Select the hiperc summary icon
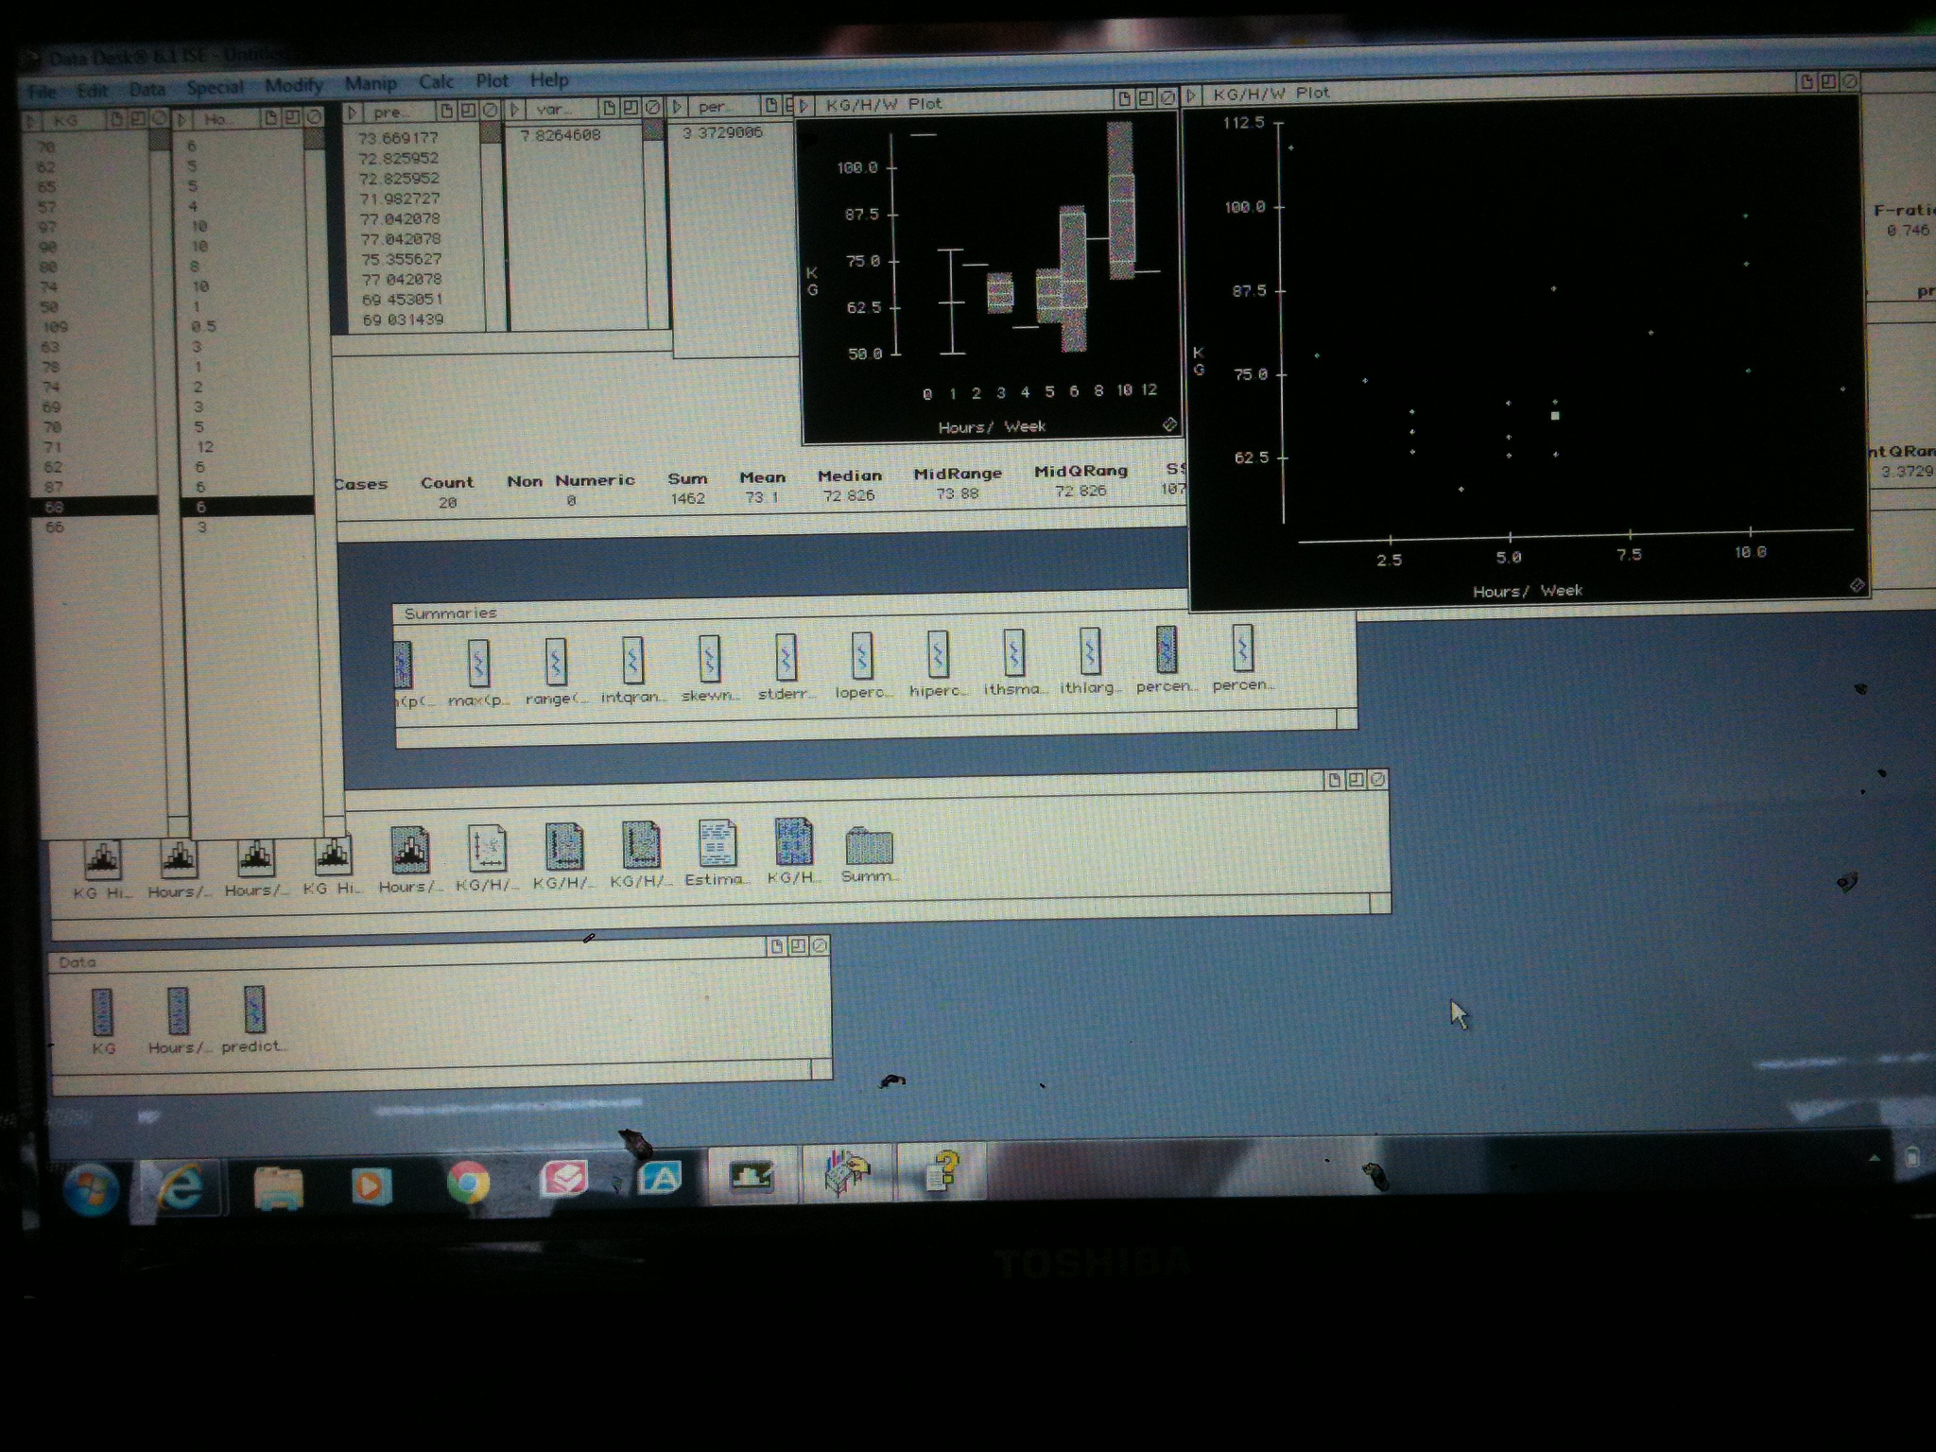Viewport: 1936px width, 1452px height. point(937,654)
